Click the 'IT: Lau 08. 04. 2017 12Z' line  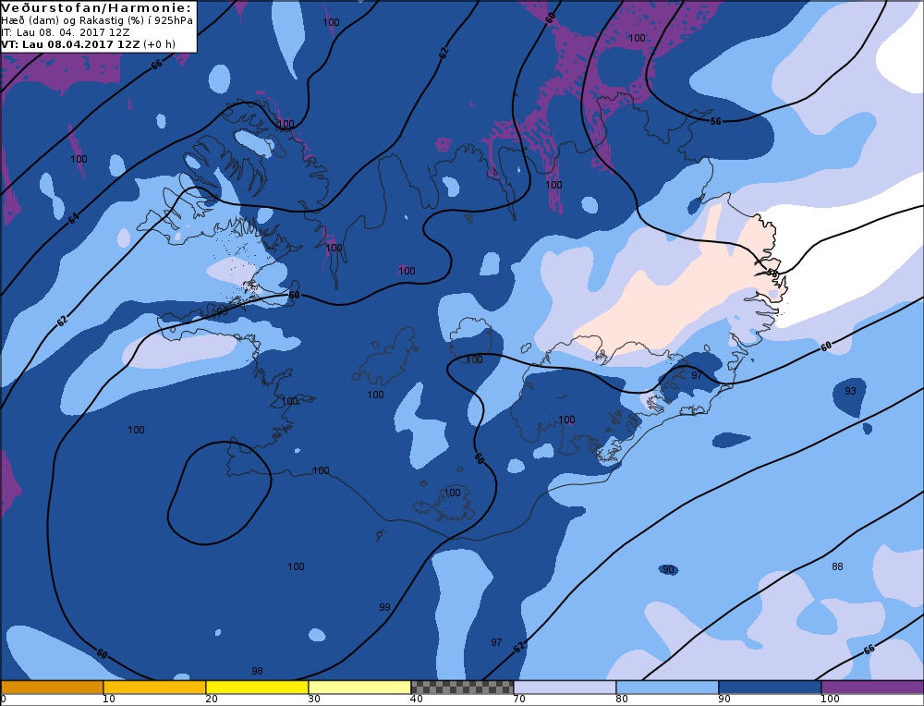66,32
